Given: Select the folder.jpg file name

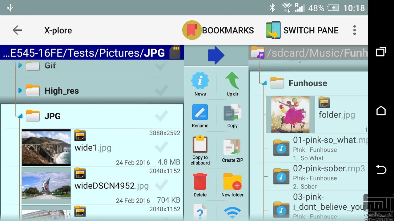Looking at the screenshot, I should [x=337, y=115].
